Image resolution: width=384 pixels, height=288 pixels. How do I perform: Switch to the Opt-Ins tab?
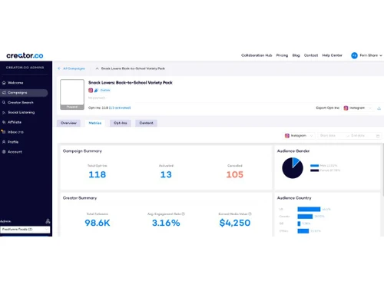click(121, 123)
